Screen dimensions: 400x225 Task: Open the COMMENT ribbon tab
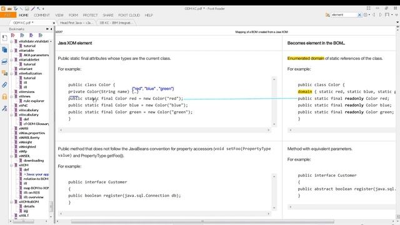[x=42, y=15]
